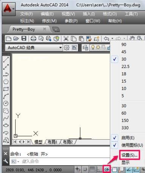Click 设置(S)... in the polar menu

click(x=129, y=155)
